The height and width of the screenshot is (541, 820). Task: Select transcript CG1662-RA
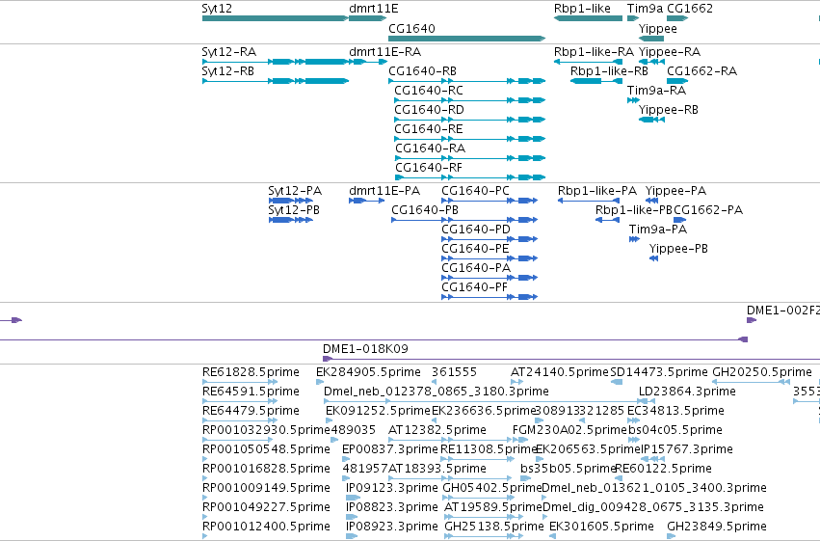(x=677, y=81)
